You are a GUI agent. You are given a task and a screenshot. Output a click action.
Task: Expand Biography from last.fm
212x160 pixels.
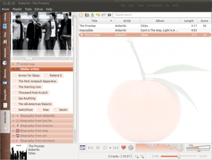coord(42,121)
